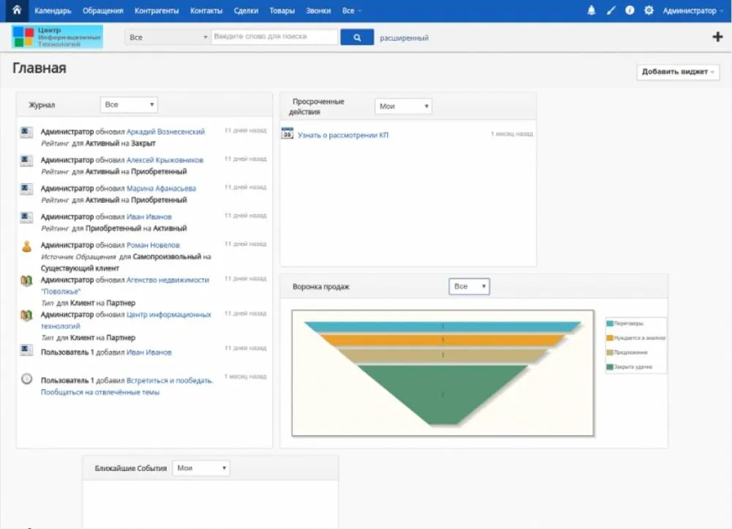The width and height of the screenshot is (732, 529).
Task: Click Ближайшие События widget title
Action: point(131,468)
